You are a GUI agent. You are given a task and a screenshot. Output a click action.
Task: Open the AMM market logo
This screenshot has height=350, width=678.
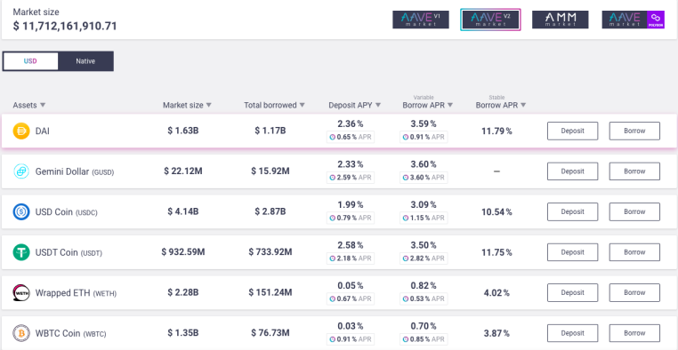(560, 20)
